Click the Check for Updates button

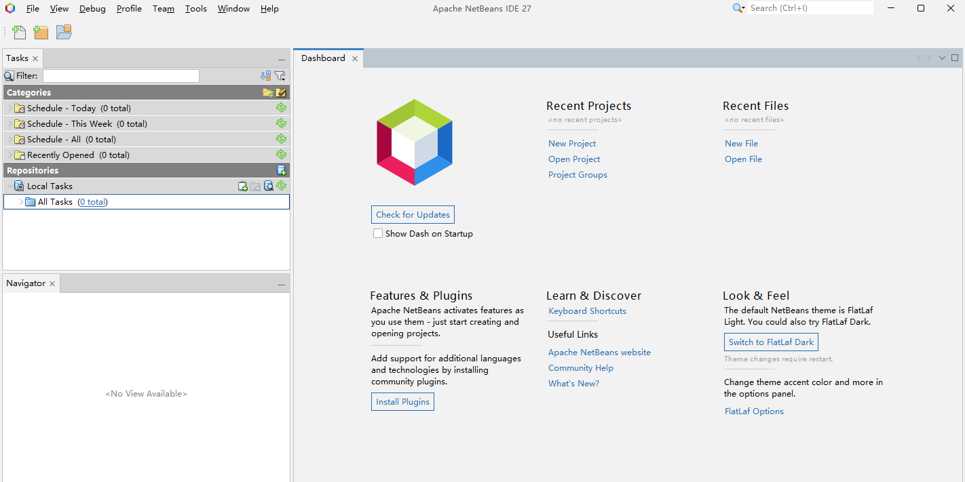click(413, 215)
